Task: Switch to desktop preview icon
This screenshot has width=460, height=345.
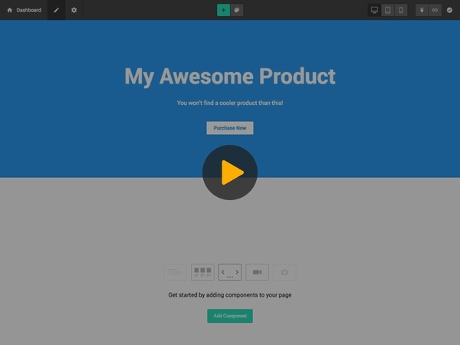Action: pos(374,10)
